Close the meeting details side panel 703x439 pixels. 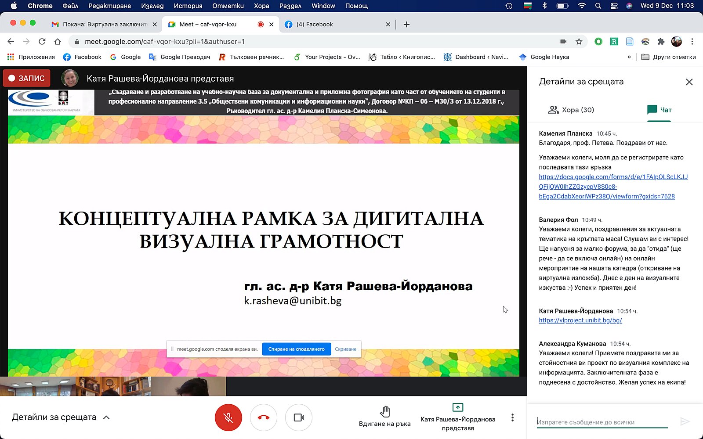coord(689,82)
